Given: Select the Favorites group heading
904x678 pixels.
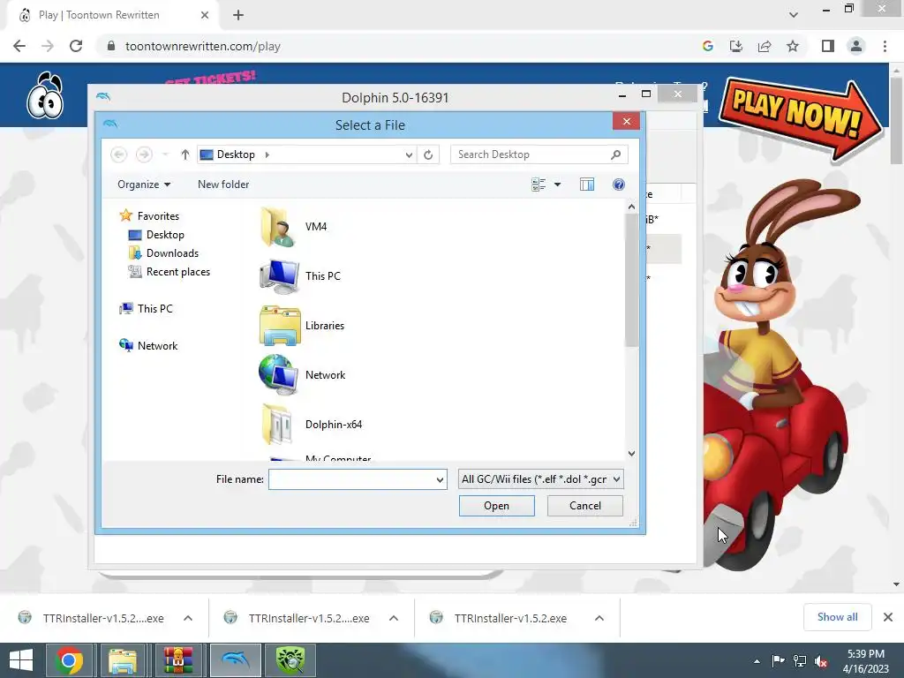Looking at the screenshot, I should (x=150, y=215).
